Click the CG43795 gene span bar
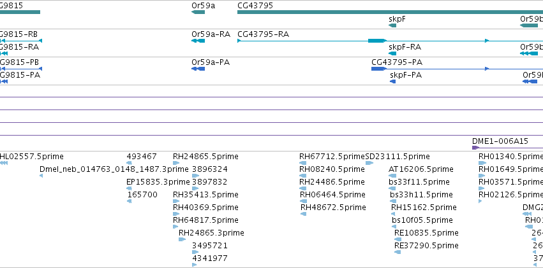The image size is (543, 268). click(390, 12)
